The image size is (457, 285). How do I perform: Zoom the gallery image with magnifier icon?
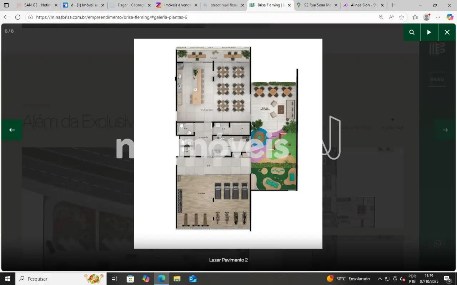412,32
